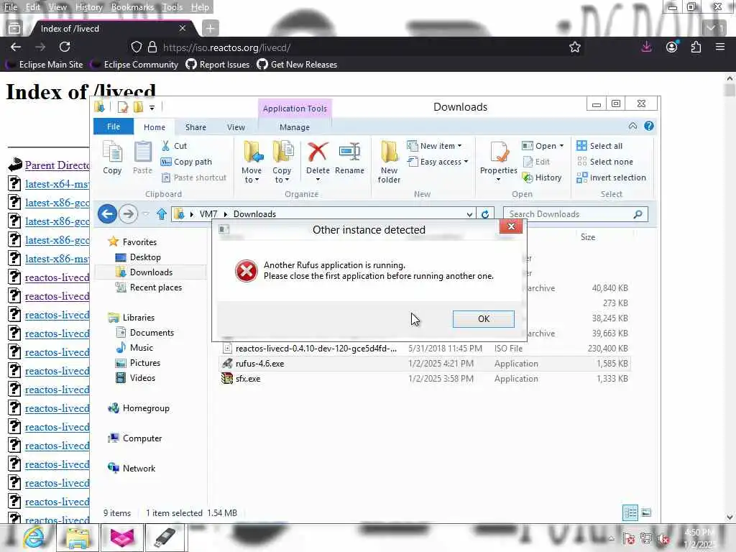This screenshot has height=552, width=736.
Task: Select the rufus-4.6.exe file
Action: click(425, 363)
